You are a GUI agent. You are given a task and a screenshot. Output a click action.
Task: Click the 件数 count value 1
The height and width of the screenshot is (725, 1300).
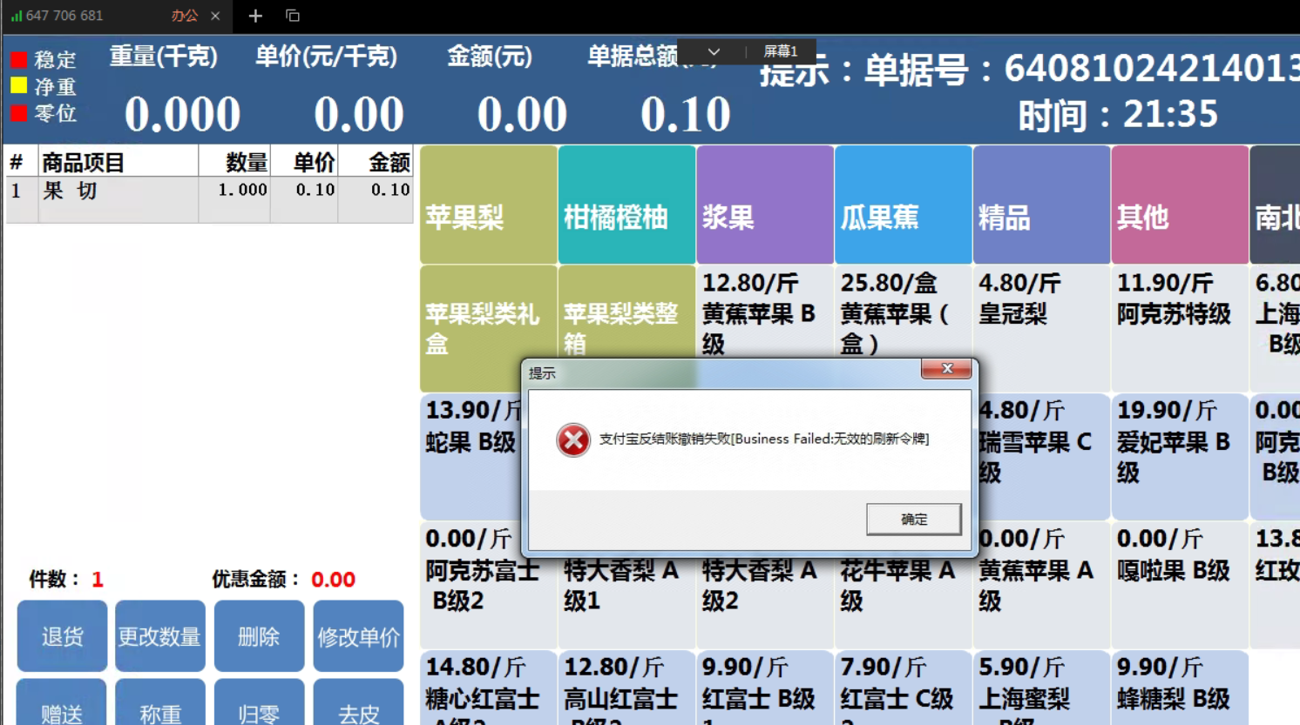click(98, 580)
